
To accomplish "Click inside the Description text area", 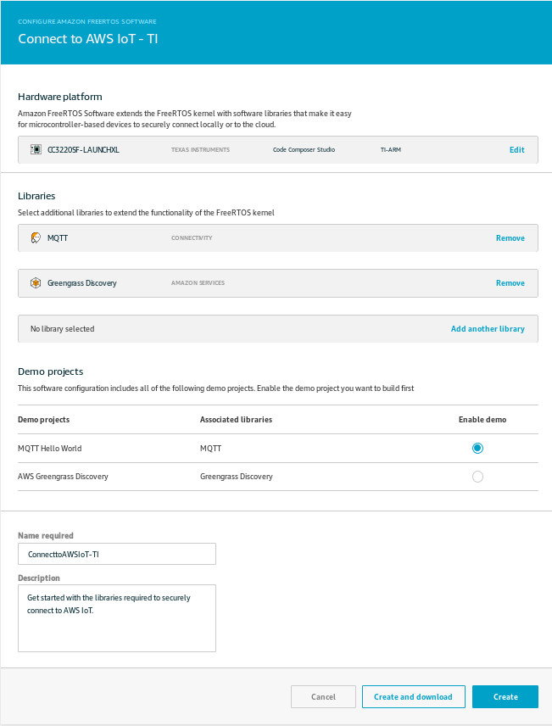I will (x=117, y=618).
